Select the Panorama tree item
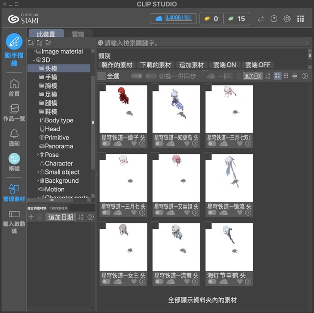The height and width of the screenshot is (313, 314). pyautogui.click(x=59, y=146)
